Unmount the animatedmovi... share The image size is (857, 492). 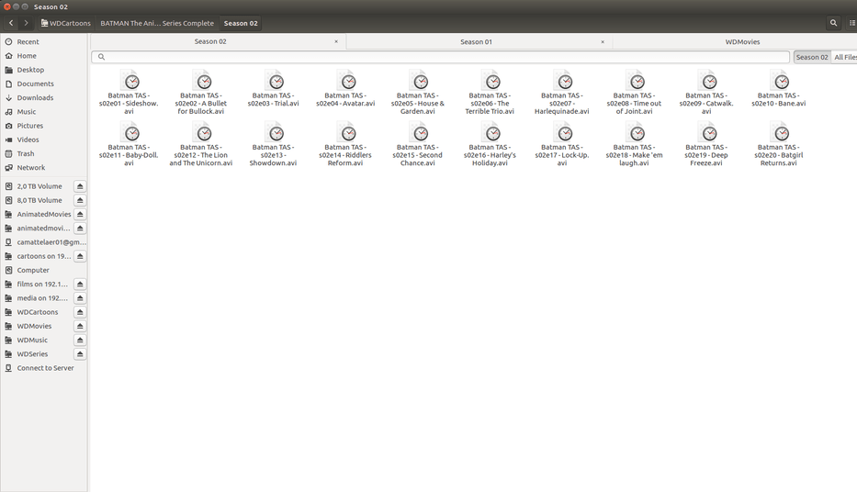[x=80, y=229]
